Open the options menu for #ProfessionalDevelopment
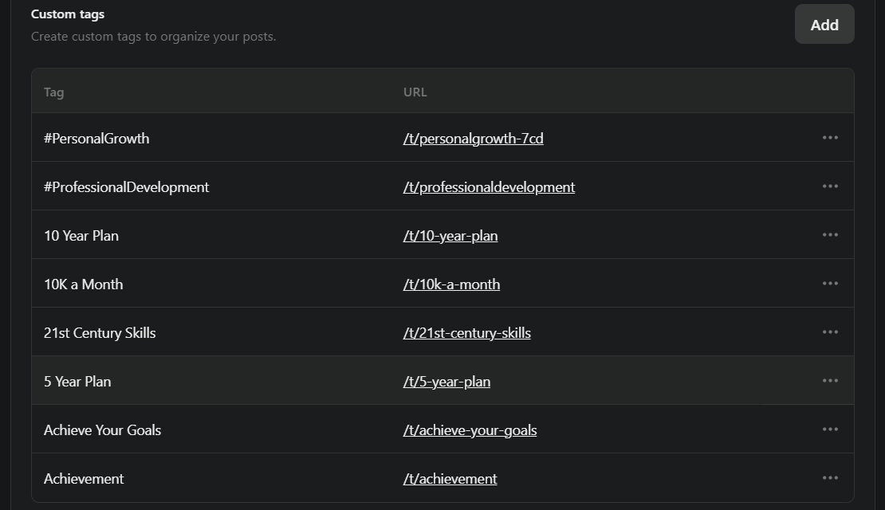This screenshot has width=885, height=510. (x=830, y=186)
